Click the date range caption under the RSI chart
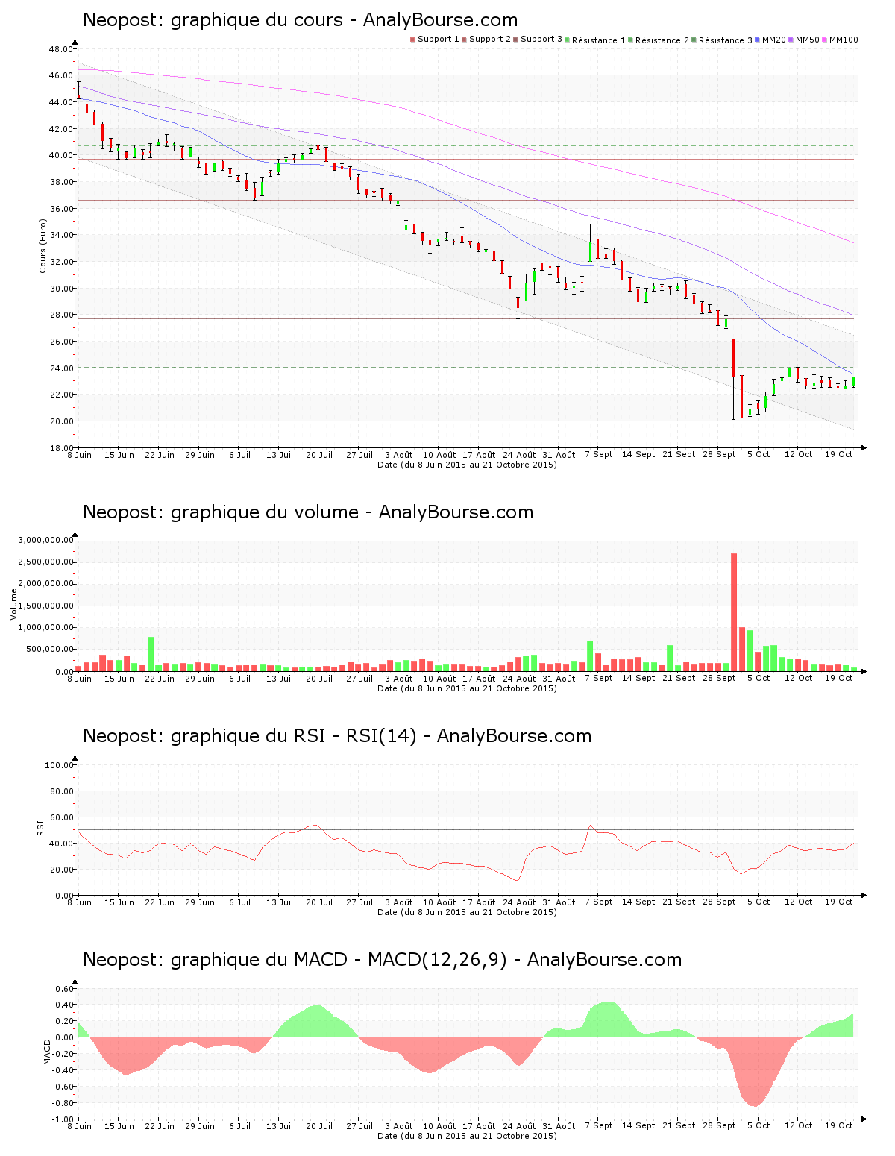This screenshot has width=895, height=1156. [467, 912]
